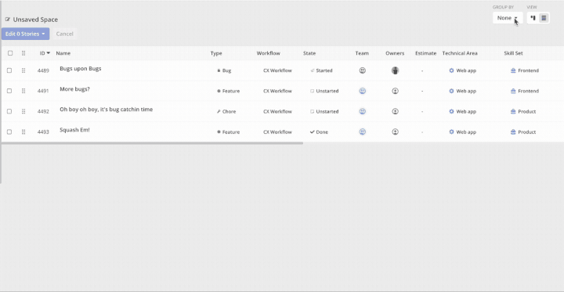Click the Cancel button
Image resolution: width=564 pixels, height=292 pixels.
pos(65,34)
